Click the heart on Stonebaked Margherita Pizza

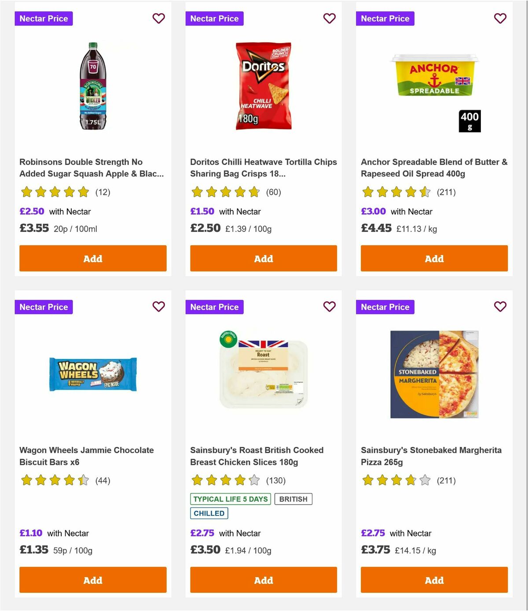[x=500, y=307]
